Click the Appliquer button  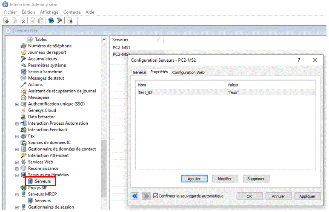pos(307,196)
